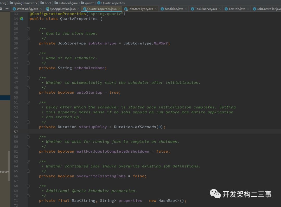Click the ofSeconds method call
The height and width of the screenshot is (207, 281).
145,127
